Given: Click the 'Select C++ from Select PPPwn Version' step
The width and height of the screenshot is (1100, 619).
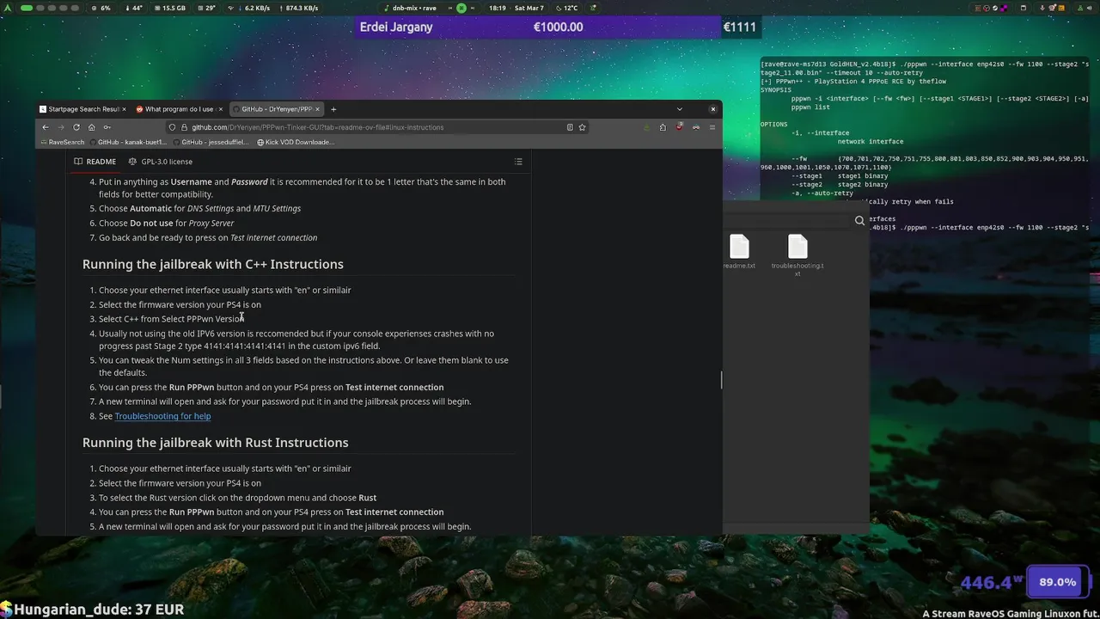Looking at the screenshot, I should tap(171, 319).
